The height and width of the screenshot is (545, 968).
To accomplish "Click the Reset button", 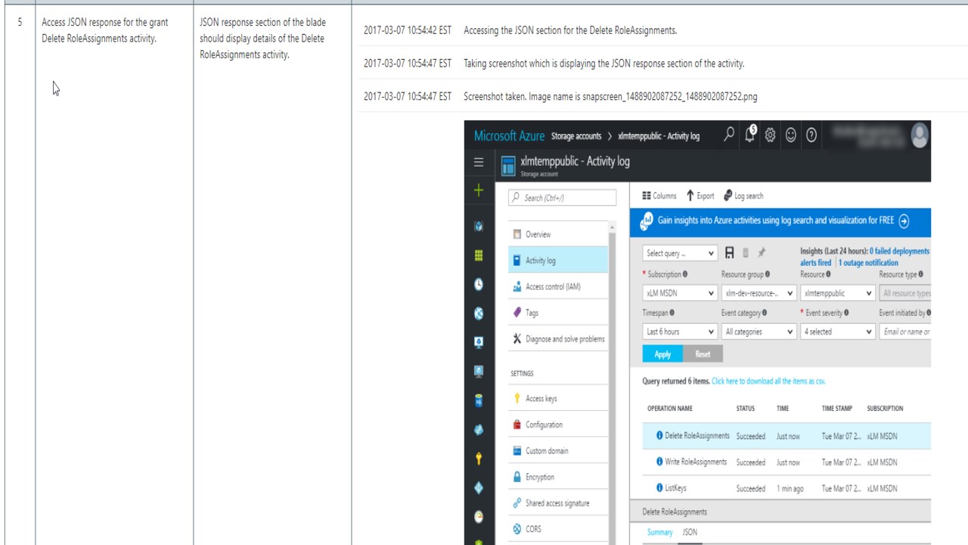I will tap(703, 354).
